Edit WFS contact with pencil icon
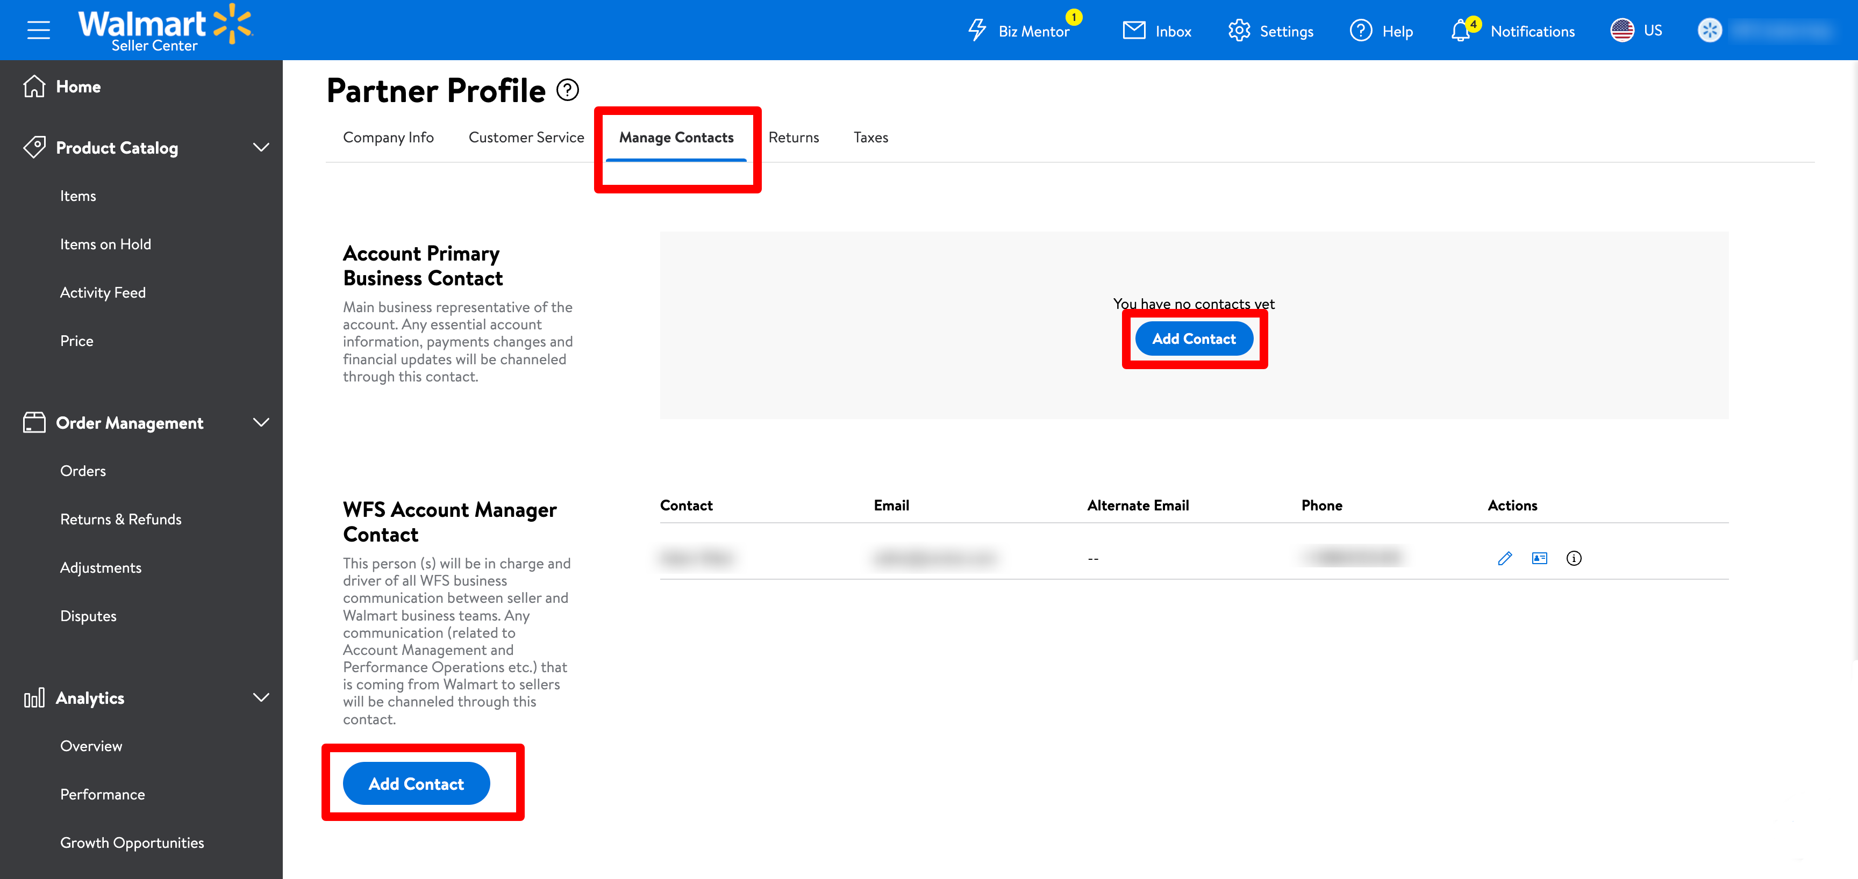Image resolution: width=1858 pixels, height=879 pixels. pyautogui.click(x=1505, y=558)
